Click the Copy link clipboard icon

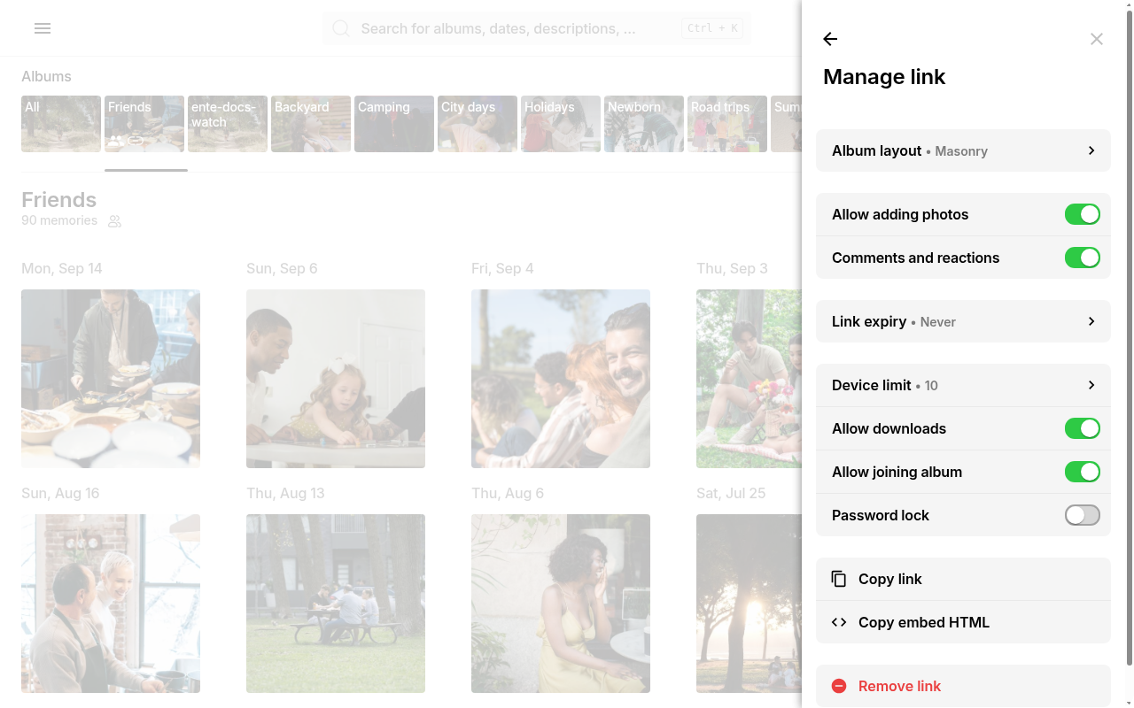coord(839,579)
